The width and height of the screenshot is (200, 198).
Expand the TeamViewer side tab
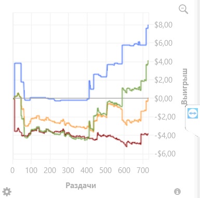pyautogui.click(x=192, y=120)
